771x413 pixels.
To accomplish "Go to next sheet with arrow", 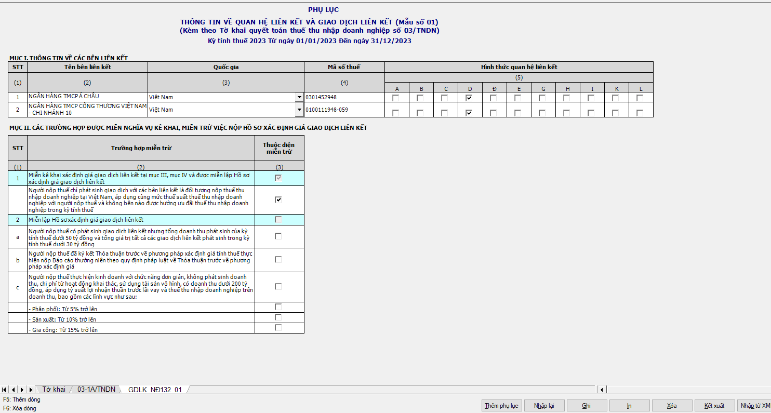I will pyautogui.click(x=22, y=390).
